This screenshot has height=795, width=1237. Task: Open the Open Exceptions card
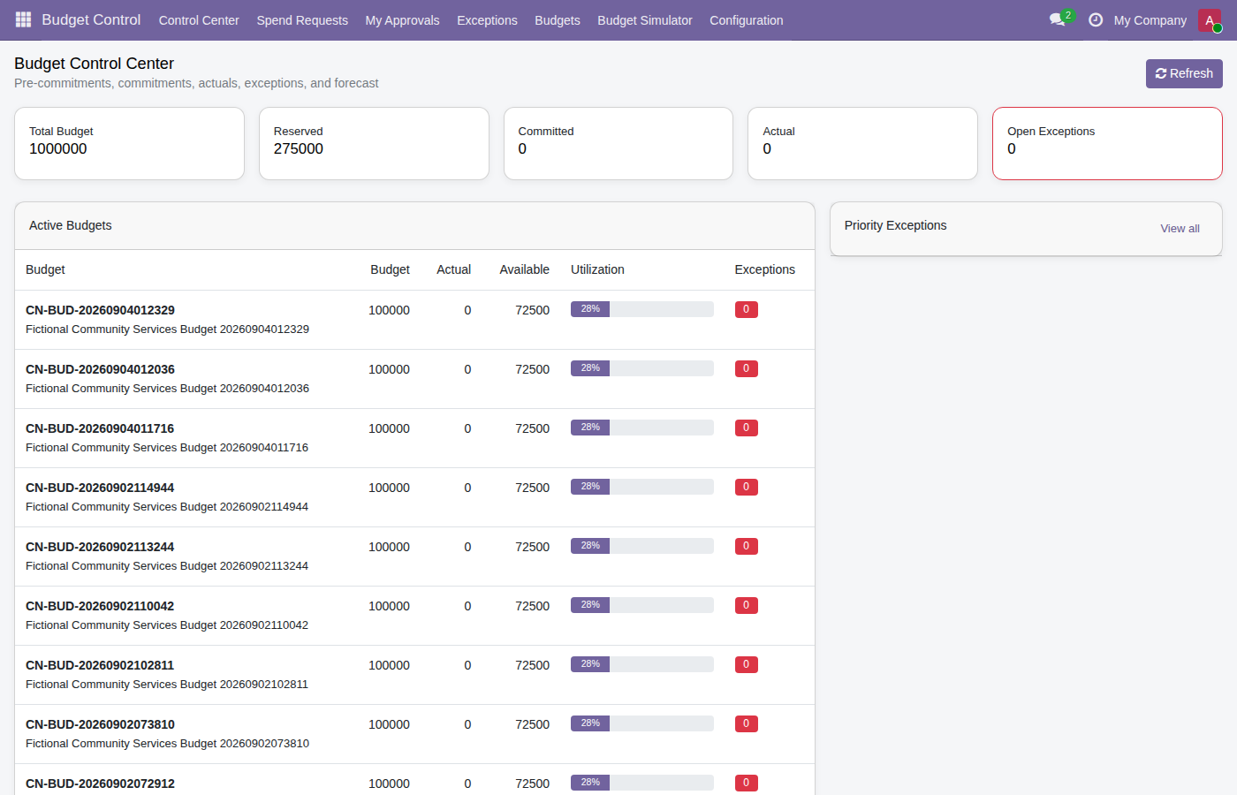[x=1107, y=143]
